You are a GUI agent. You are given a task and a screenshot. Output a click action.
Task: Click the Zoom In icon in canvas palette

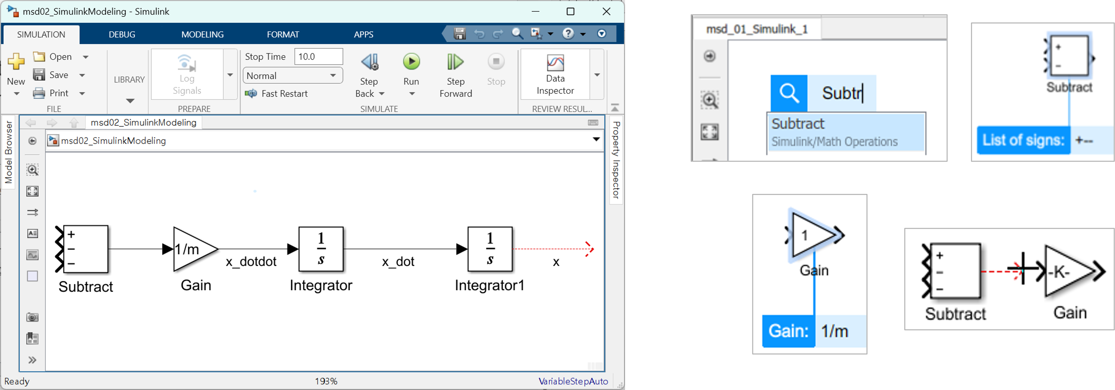pyautogui.click(x=32, y=170)
